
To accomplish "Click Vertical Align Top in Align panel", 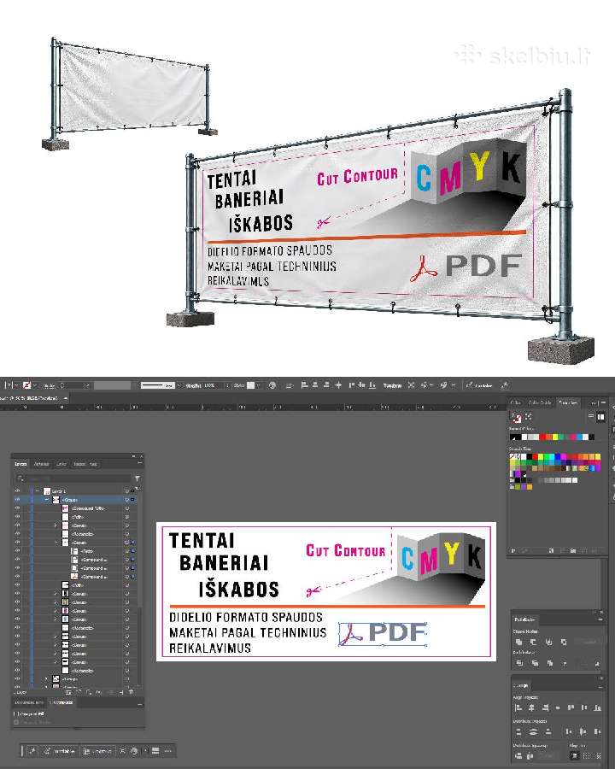I will pyautogui.click(x=571, y=707).
